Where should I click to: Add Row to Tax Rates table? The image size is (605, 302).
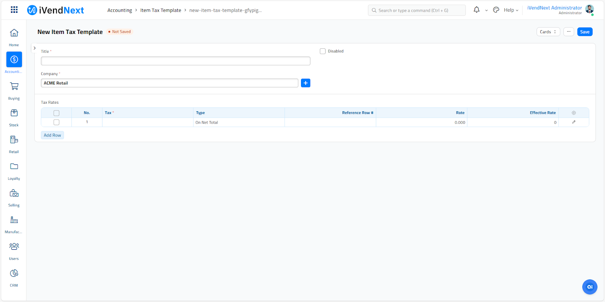(x=52, y=135)
